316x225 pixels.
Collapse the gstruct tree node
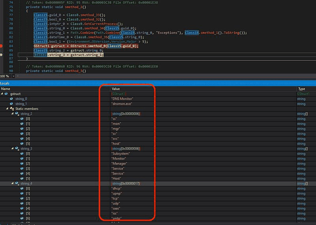click(2, 94)
